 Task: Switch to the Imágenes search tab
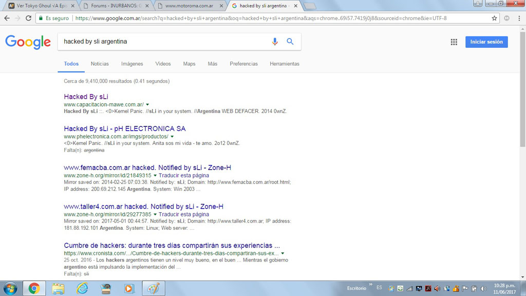[x=132, y=64]
